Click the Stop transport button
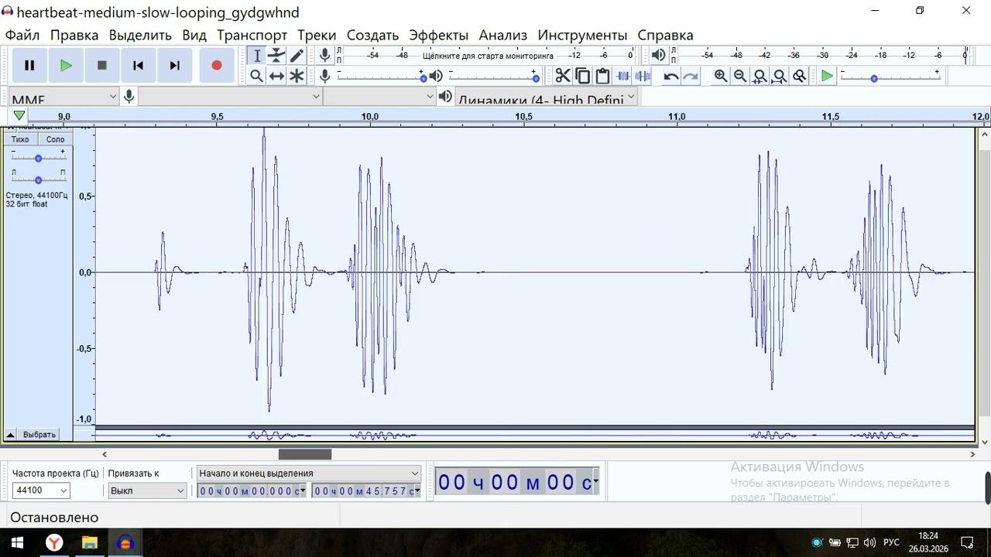The image size is (991, 557). pyautogui.click(x=102, y=66)
